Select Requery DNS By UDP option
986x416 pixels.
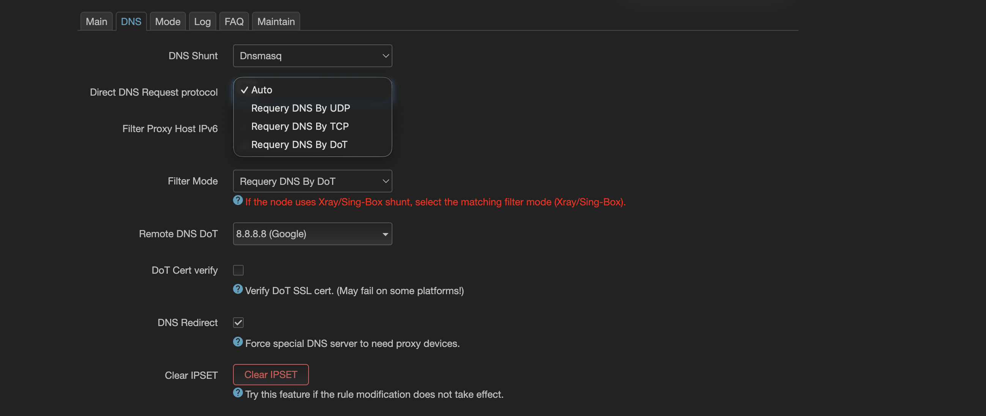coord(300,108)
